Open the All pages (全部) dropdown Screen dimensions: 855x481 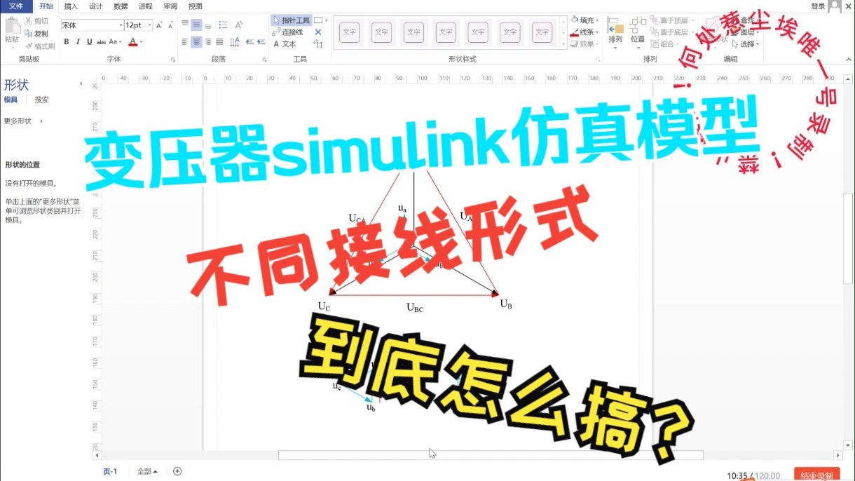pos(147,471)
